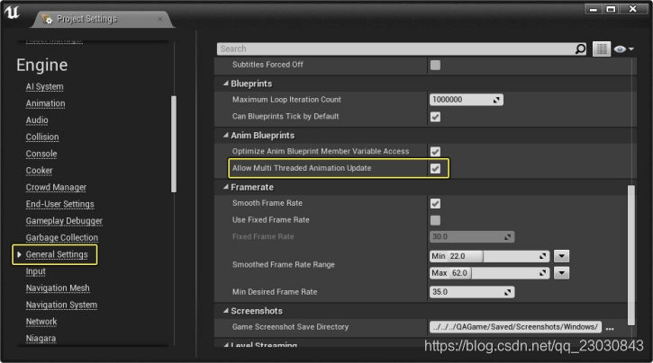Click the Engine category heading
This screenshot has height=363, width=653.
point(42,66)
